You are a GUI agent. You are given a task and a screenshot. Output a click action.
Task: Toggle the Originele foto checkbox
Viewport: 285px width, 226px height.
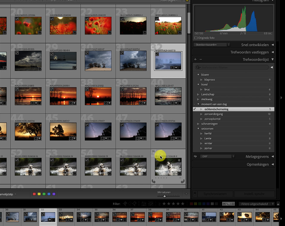196,38
